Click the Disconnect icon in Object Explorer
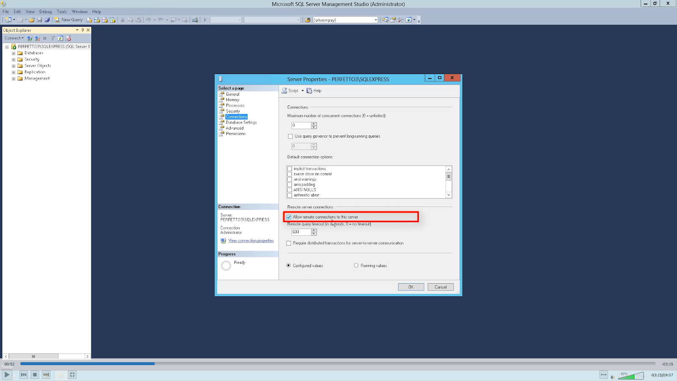677x381 pixels. point(37,38)
